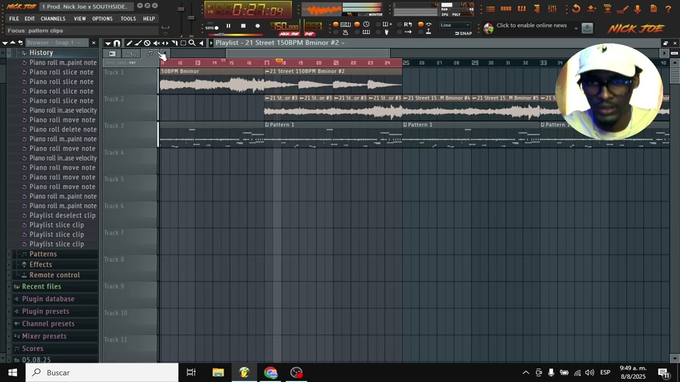
Task: Click the Playlist play arrow next to title
Action: pos(211,43)
